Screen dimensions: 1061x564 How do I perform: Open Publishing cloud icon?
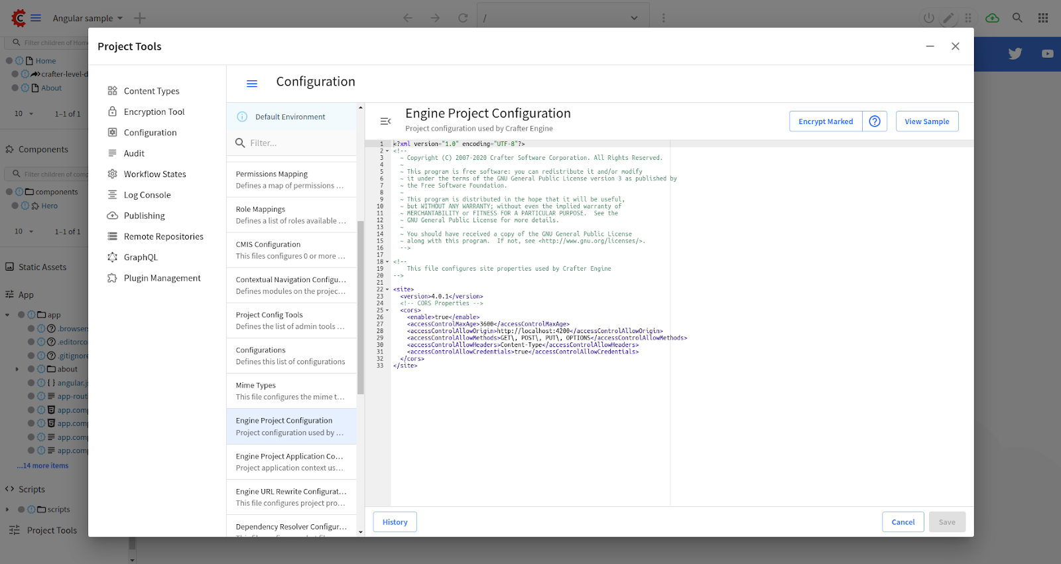coord(113,216)
